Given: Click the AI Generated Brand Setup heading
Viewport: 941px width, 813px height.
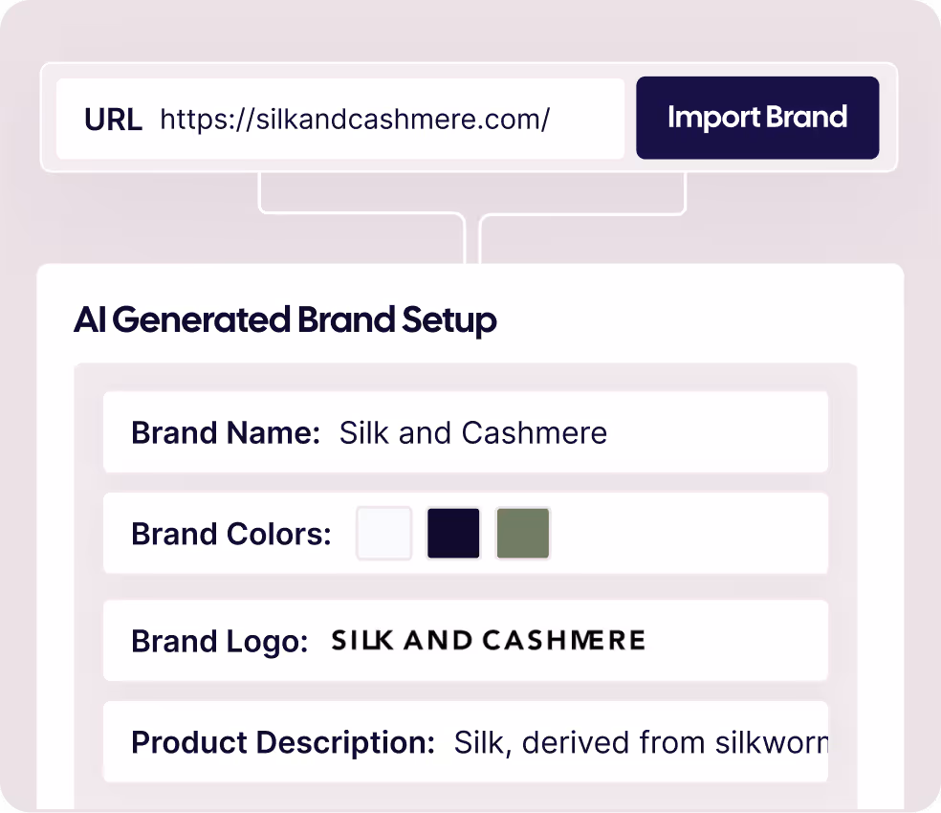Looking at the screenshot, I should pos(286,320).
